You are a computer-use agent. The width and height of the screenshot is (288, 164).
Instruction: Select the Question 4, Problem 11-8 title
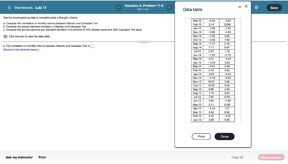(144, 6)
